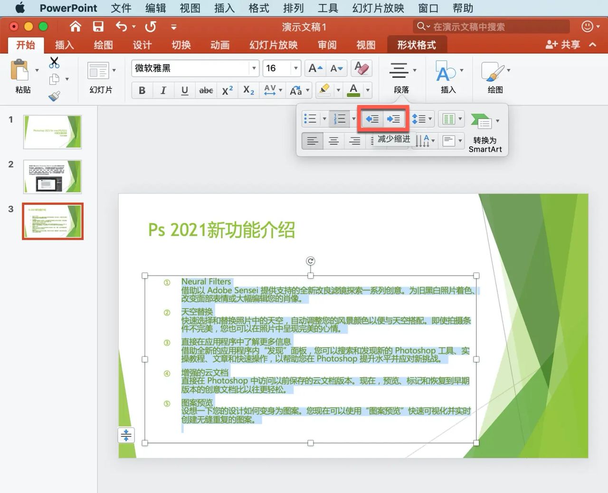The width and height of the screenshot is (608, 493).
Task: Toggle italic formatting
Action: [163, 90]
